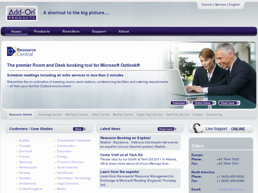
Task: Switch language to Danish
Action: [207, 5]
